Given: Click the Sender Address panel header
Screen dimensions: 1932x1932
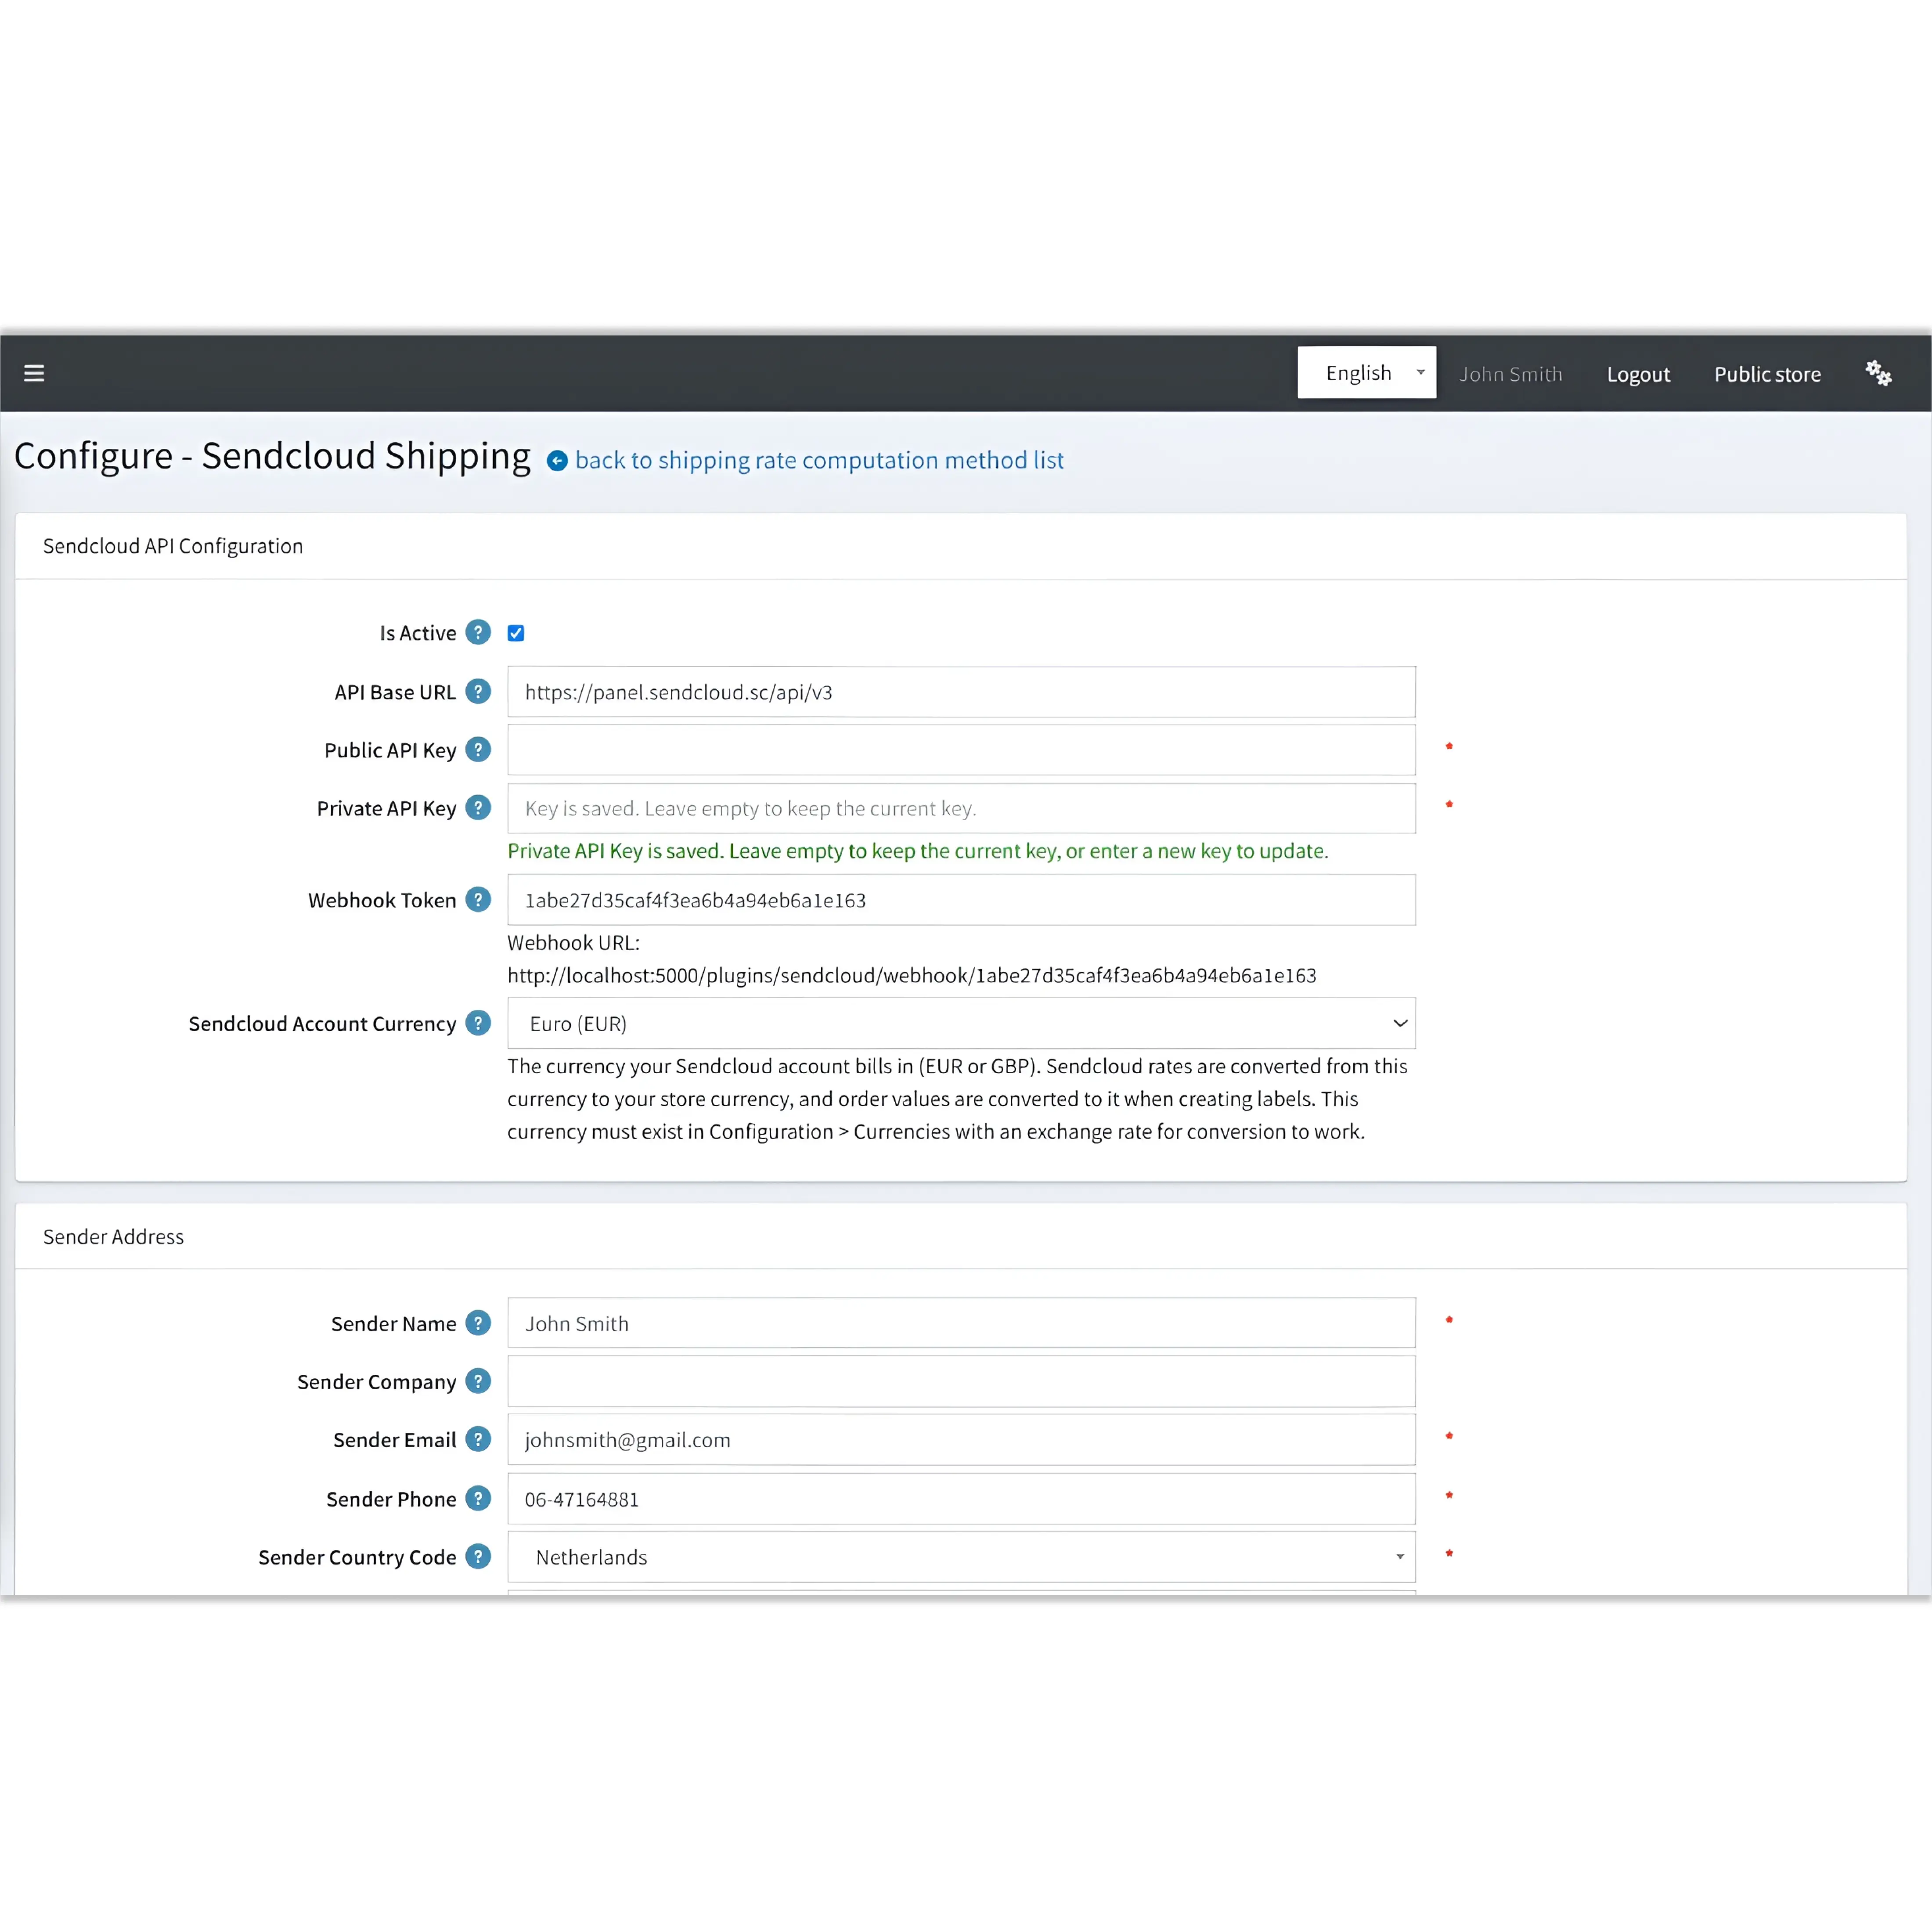Looking at the screenshot, I should point(961,1237).
